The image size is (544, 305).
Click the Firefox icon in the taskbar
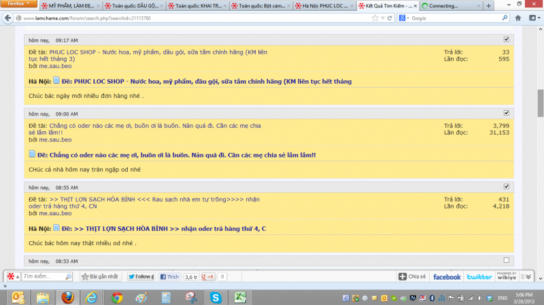tap(67, 297)
